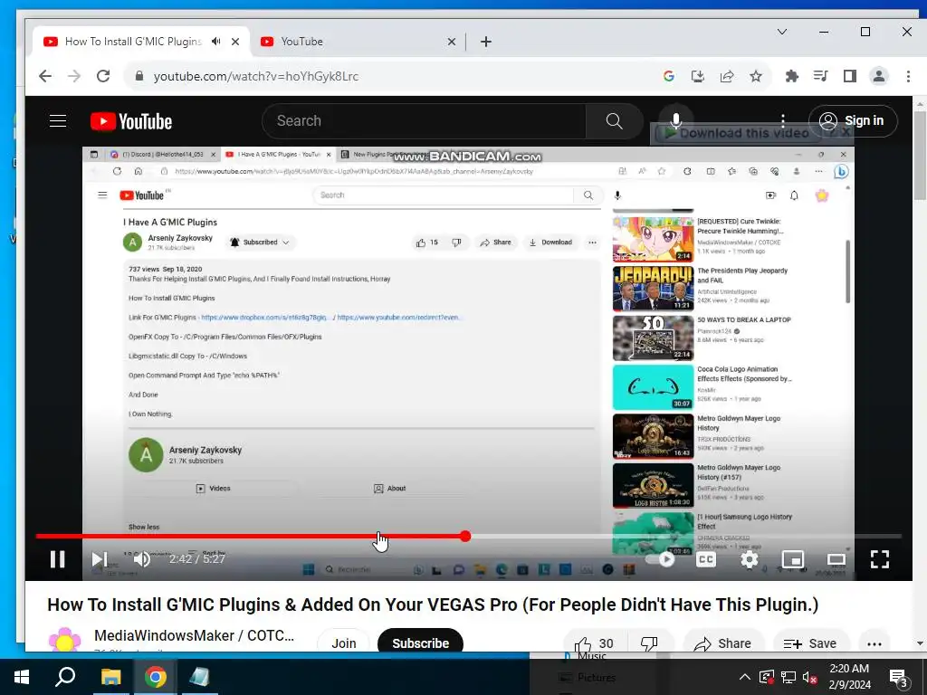The height and width of the screenshot is (695, 927).
Task: Open YouTube hamburger guide menu
Action: [58, 121]
